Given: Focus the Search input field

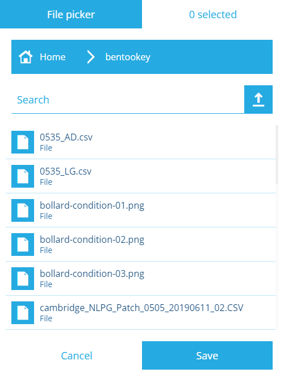Looking at the screenshot, I should tap(128, 100).
